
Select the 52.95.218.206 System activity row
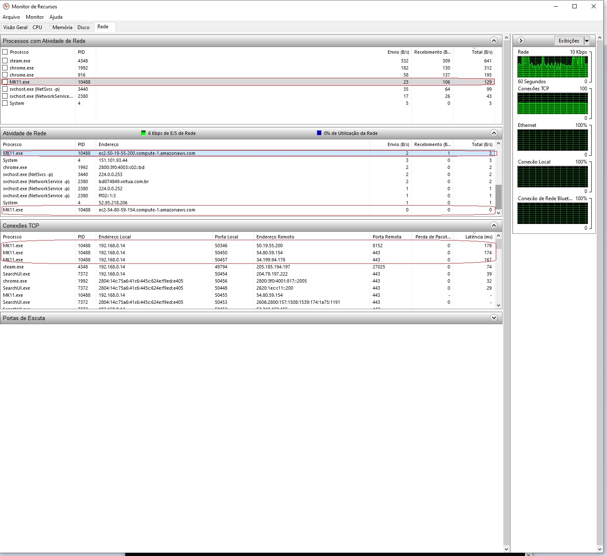(249, 203)
